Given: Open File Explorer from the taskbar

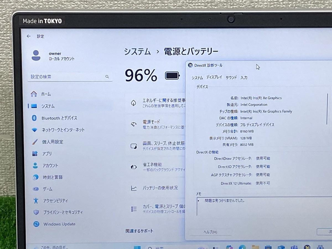Looking at the screenshot, I should point(255,247).
